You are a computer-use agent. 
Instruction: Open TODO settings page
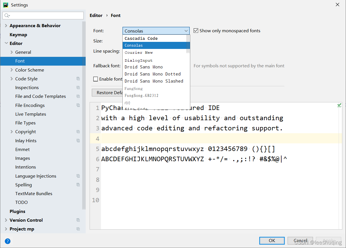pos(21,202)
